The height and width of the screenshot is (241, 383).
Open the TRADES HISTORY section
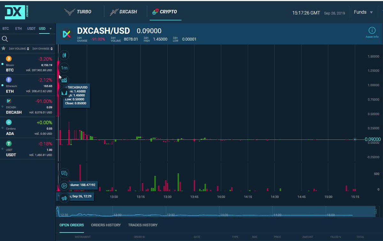(x=143, y=225)
